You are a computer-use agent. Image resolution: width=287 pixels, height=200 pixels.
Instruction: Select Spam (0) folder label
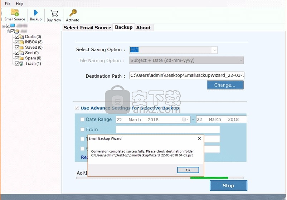(33, 58)
